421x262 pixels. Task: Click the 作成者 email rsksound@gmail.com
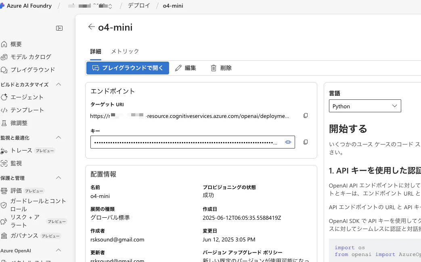pos(117,239)
